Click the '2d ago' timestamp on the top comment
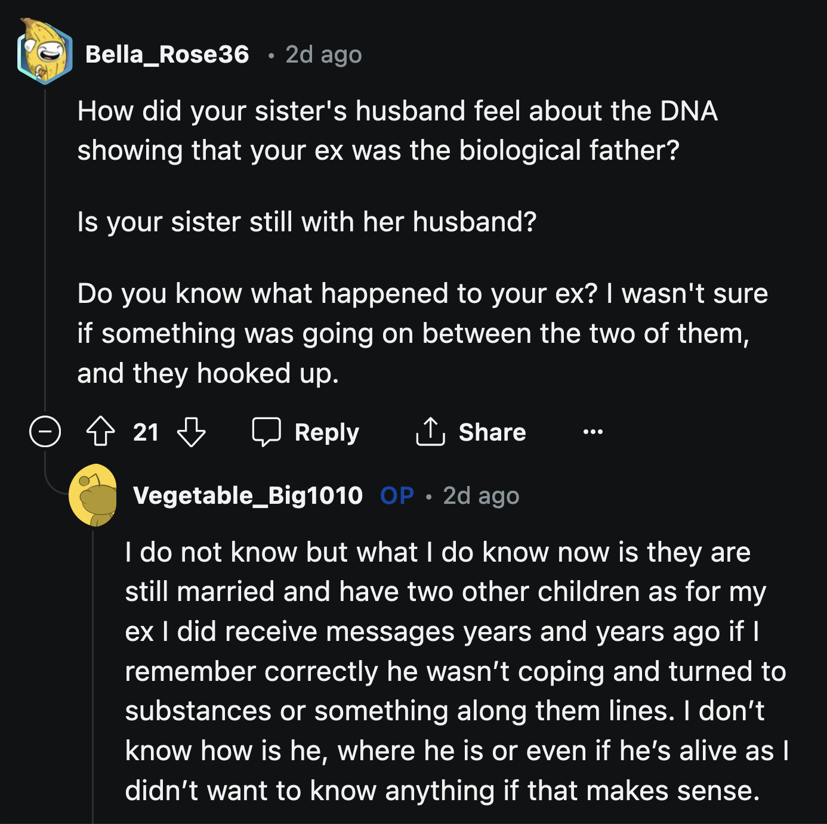This screenshot has width=827, height=824. coord(322,55)
